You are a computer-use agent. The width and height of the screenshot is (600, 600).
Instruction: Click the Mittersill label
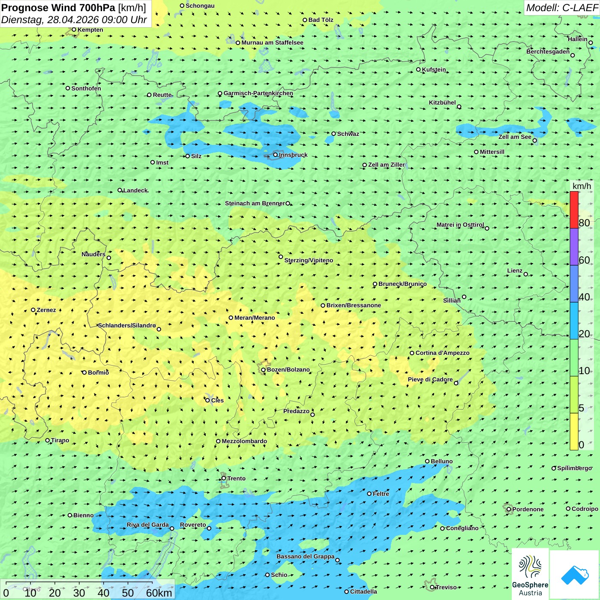(492, 152)
